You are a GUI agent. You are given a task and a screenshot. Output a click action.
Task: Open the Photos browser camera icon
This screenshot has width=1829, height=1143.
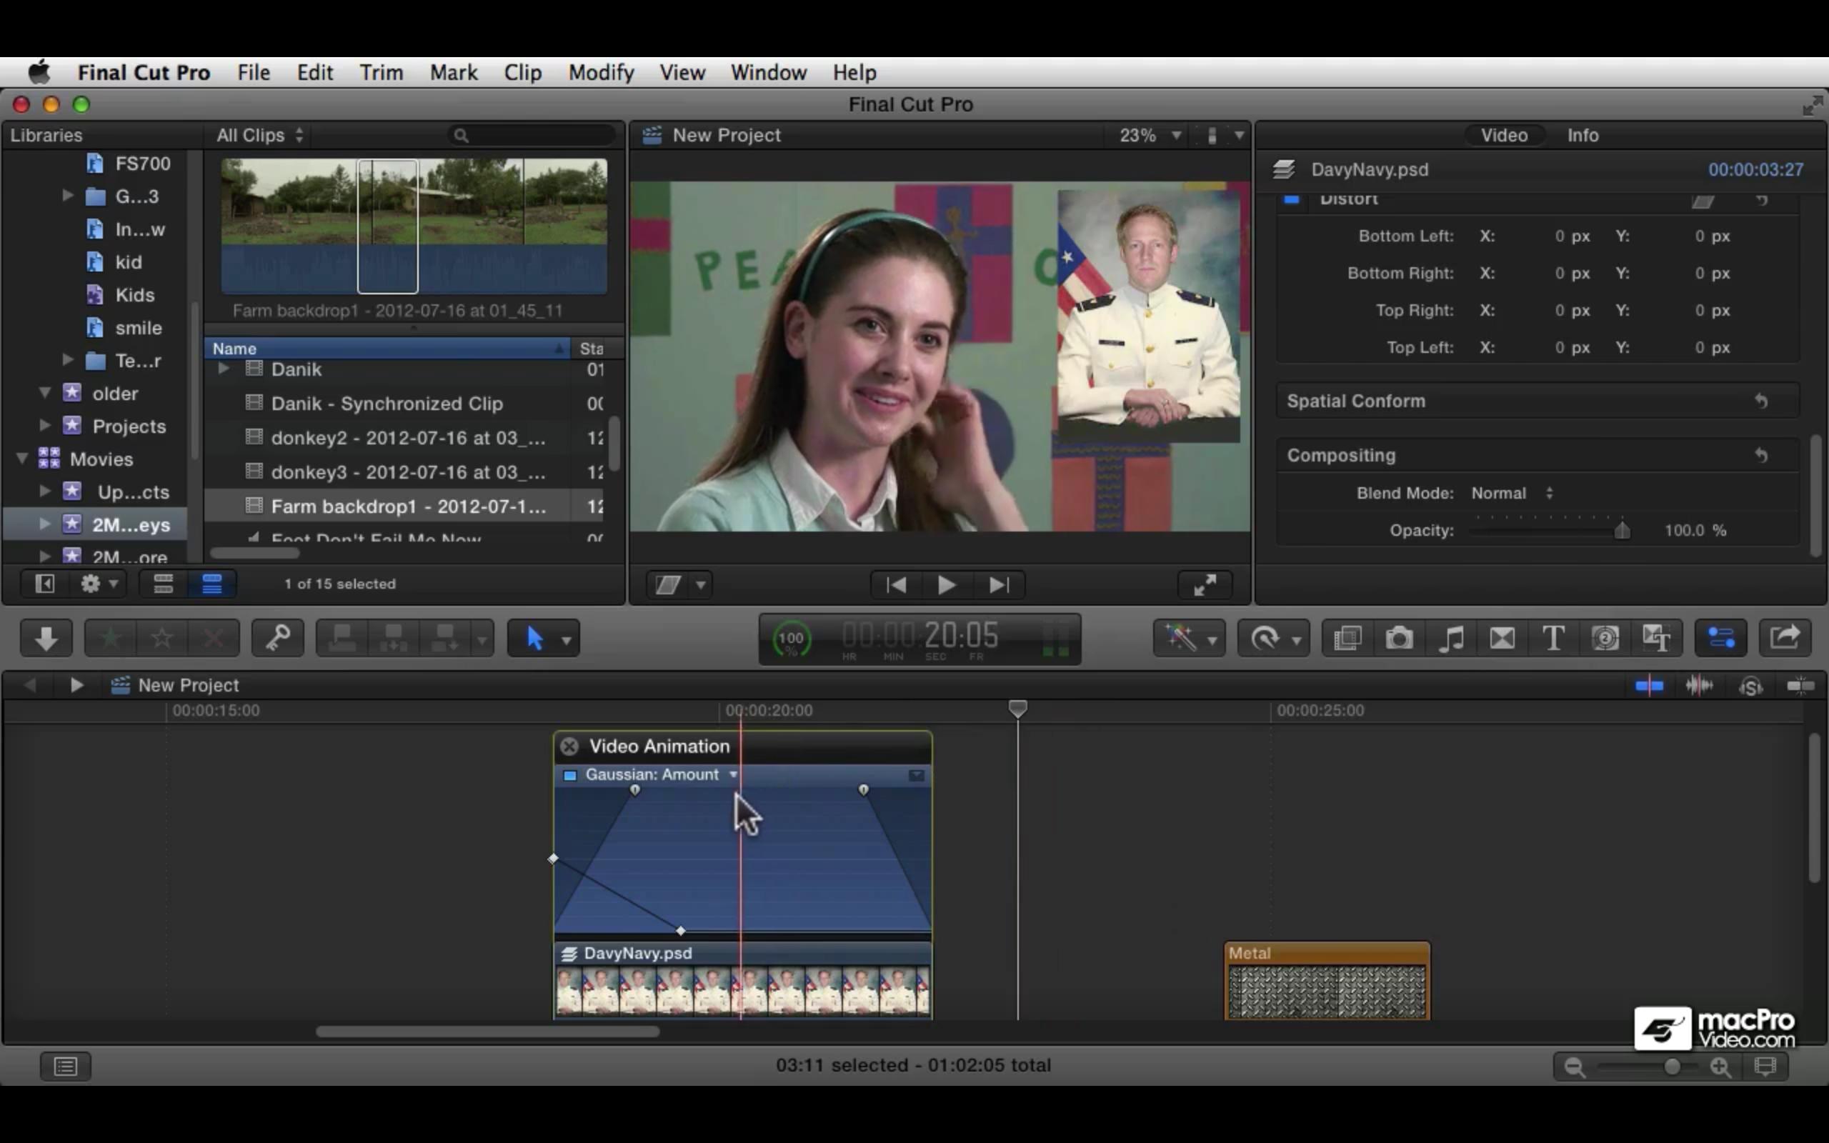1399,639
